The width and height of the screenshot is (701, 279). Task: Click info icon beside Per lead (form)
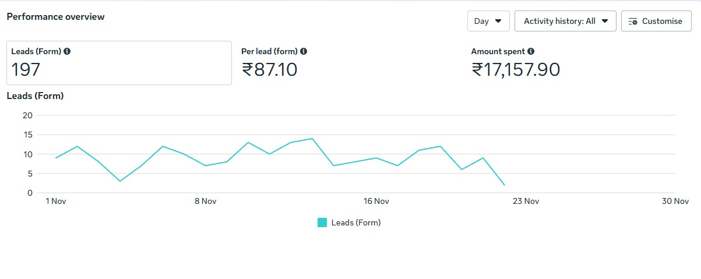[x=304, y=51]
